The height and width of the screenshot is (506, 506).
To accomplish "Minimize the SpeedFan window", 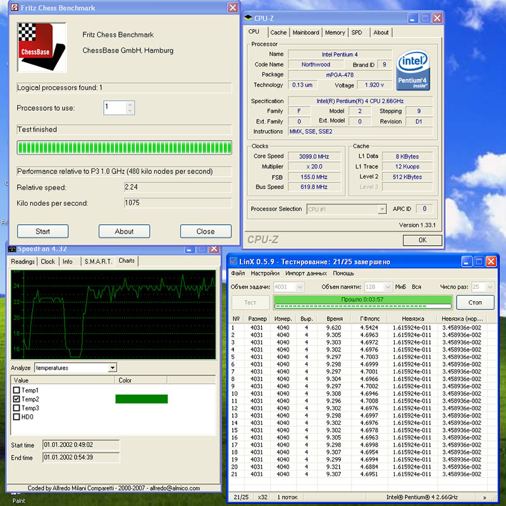I will coord(189,249).
